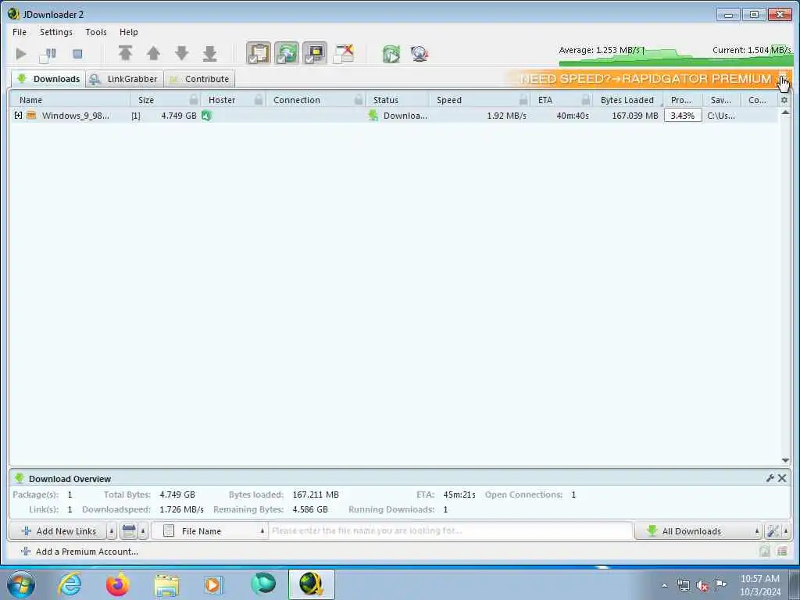Viewport: 800px width, 600px height.
Task: Open the All Downloads view dropdown
Action: 698,531
